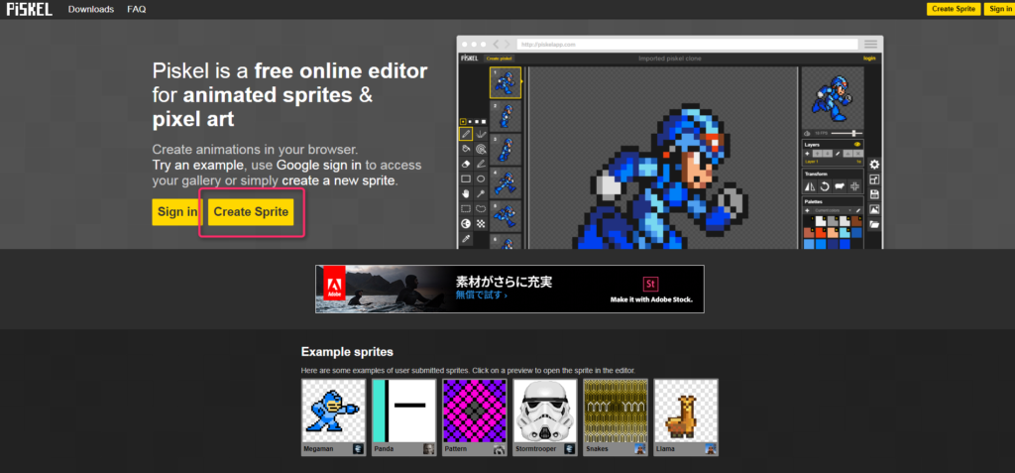1015x473 pixels.
Task: Open the hamburger menu in browser mockup
Action: click(x=870, y=45)
